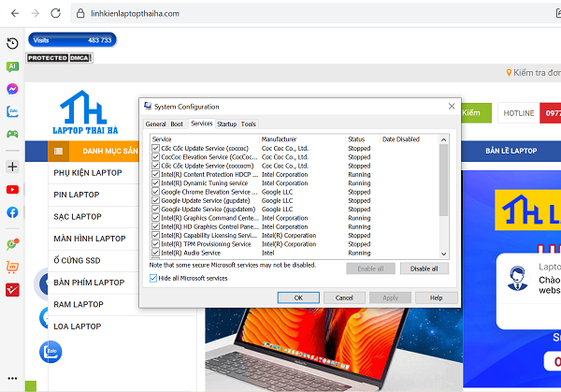561x392 pixels.
Task: Reload the page with the refresh icon
Action: pos(56,13)
